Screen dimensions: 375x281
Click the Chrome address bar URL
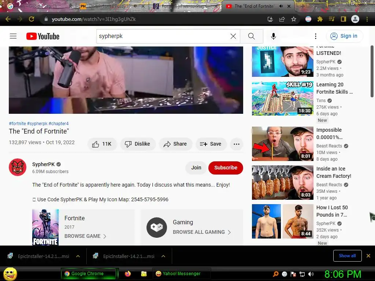coord(93,19)
